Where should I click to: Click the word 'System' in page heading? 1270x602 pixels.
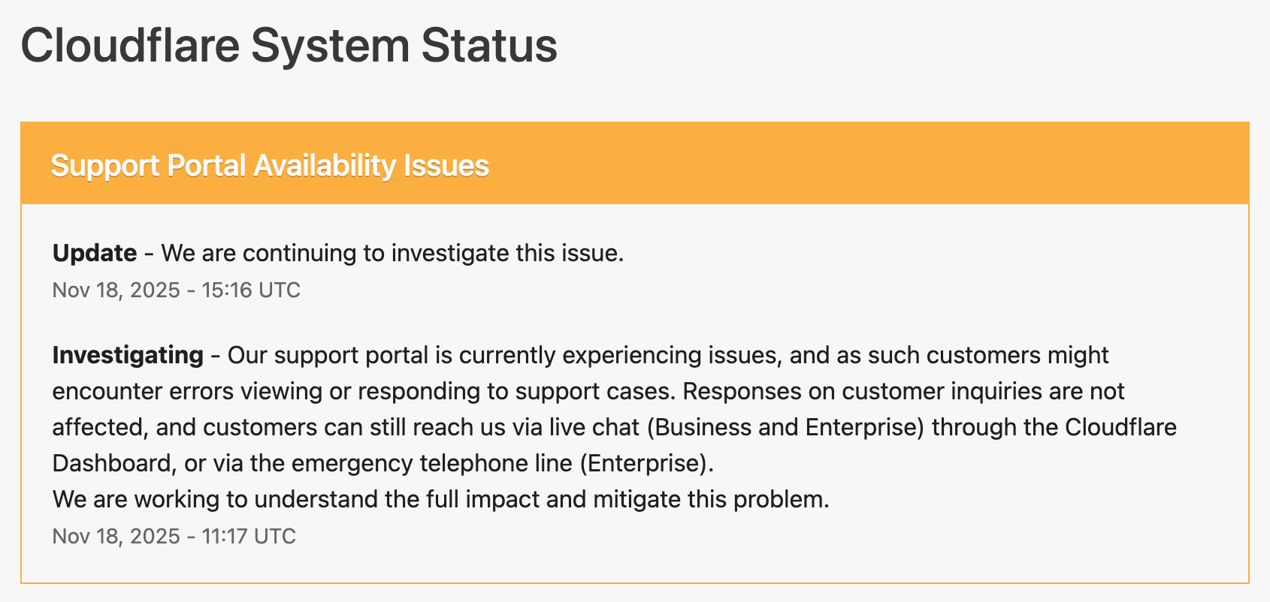330,45
